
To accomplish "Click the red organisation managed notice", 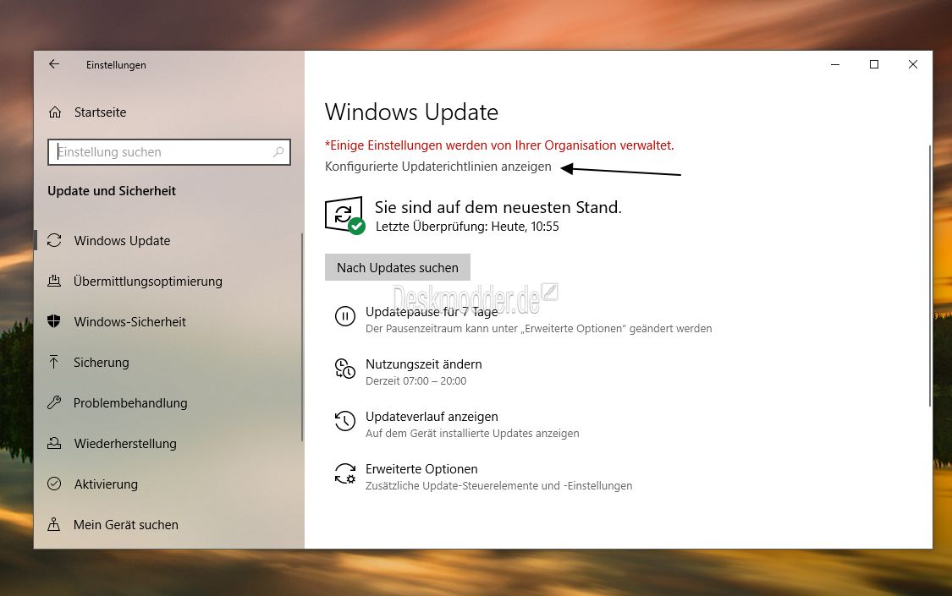I will [x=499, y=145].
